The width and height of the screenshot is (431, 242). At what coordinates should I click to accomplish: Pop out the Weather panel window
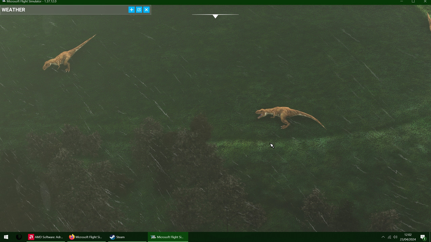(x=139, y=10)
